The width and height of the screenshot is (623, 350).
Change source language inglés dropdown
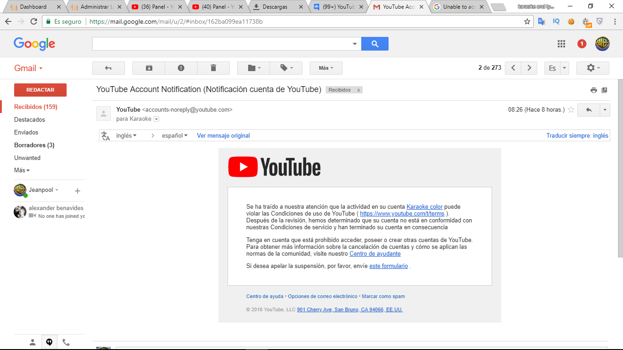126,135
